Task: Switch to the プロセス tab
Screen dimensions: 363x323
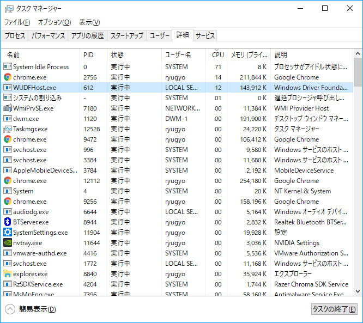Action: click(15, 35)
